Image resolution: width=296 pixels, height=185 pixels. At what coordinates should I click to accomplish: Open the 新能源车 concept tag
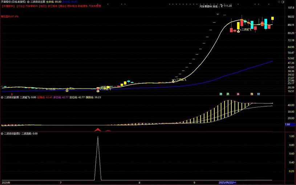(x=82, y=6)
